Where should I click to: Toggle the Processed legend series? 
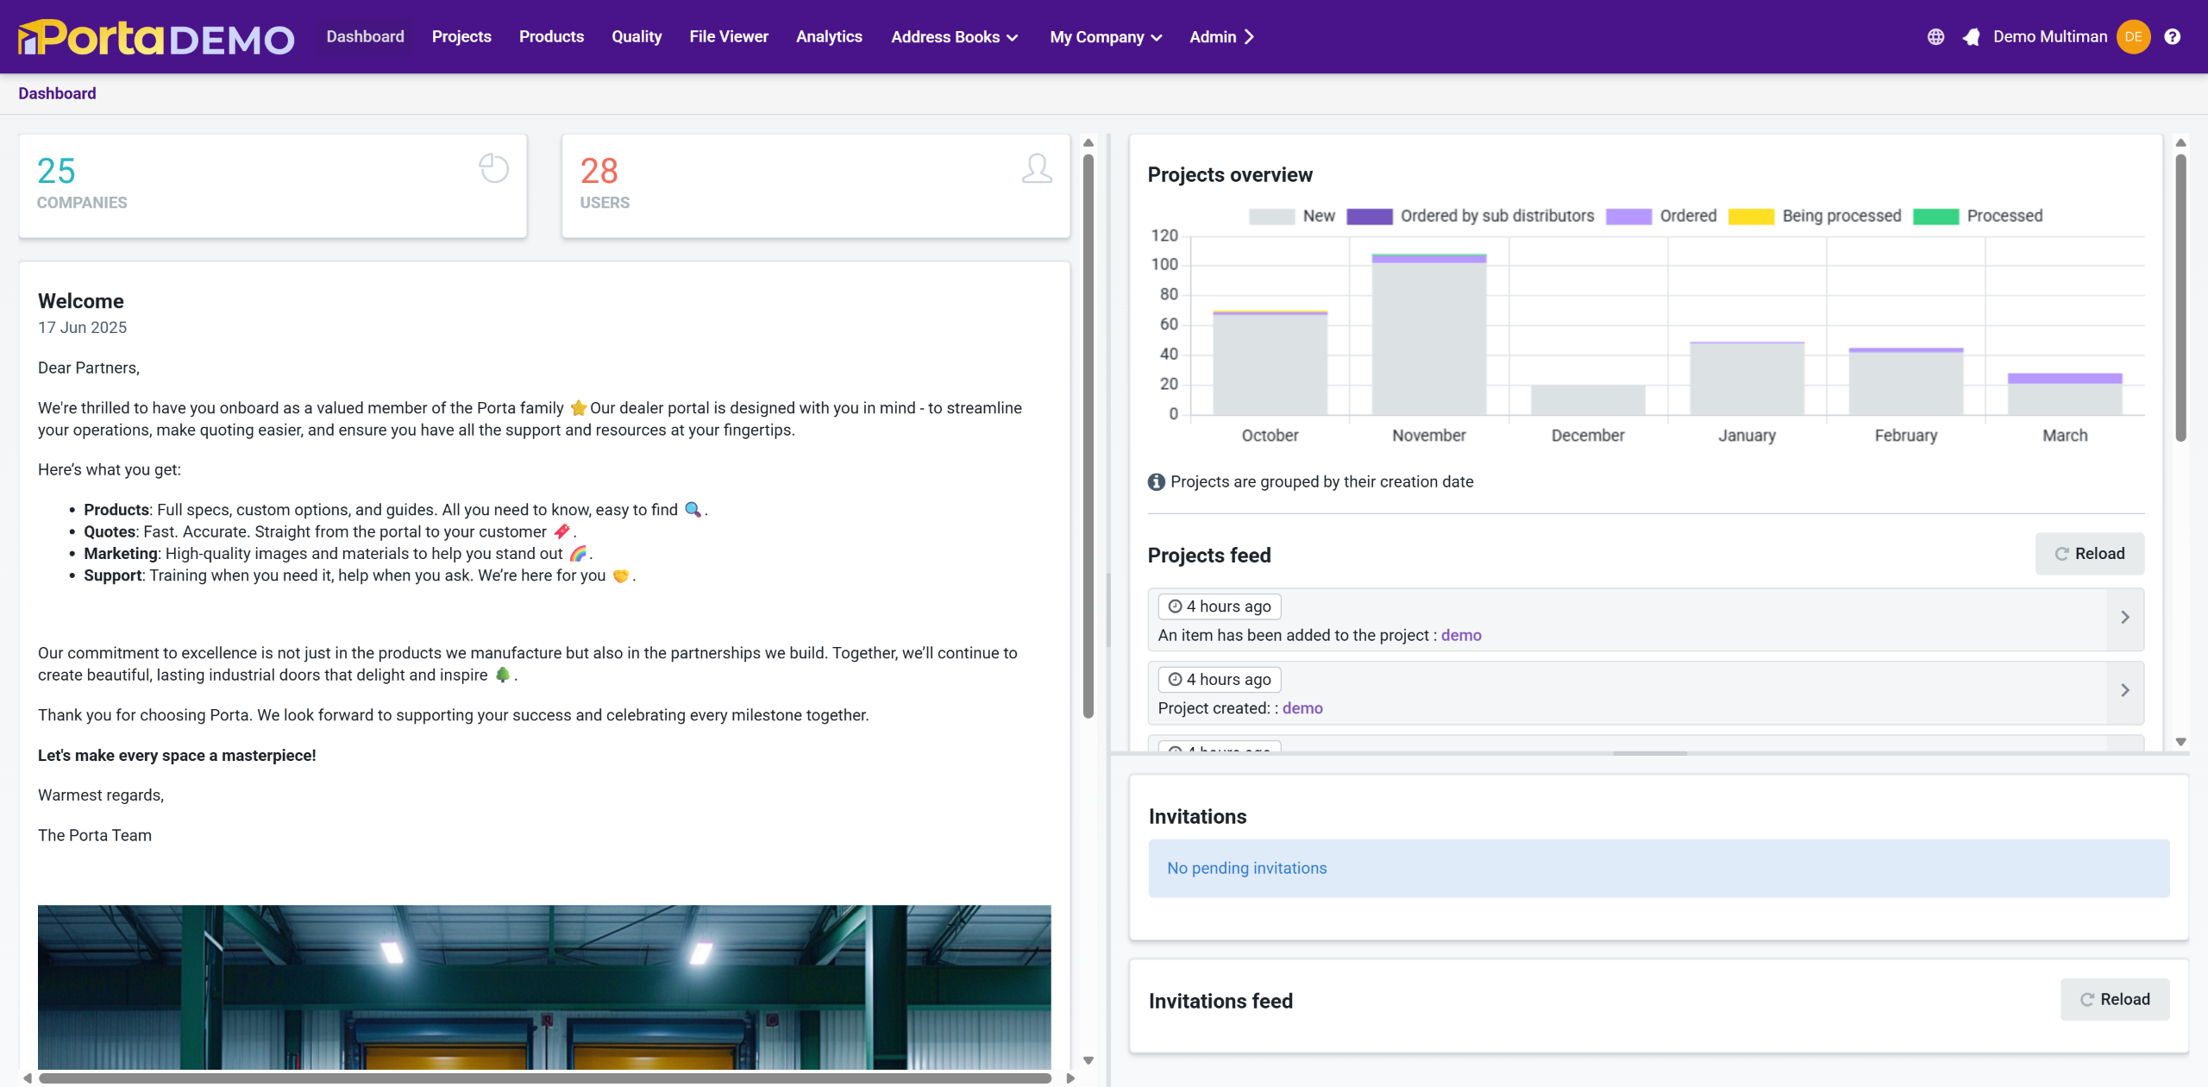[x=2004, y=217]
